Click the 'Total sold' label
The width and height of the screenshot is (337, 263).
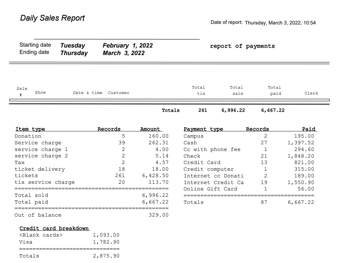click(x=31, y=195)
